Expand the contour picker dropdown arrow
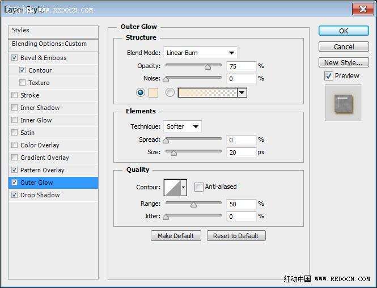 click(183, 187)
